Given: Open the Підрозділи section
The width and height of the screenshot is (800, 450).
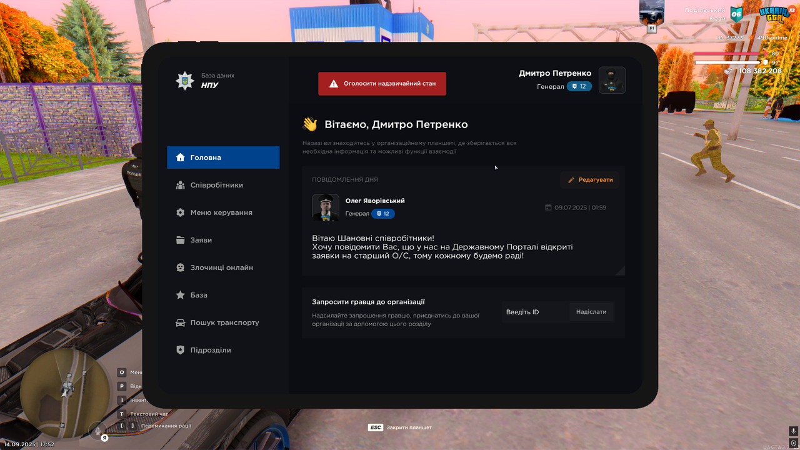Looking at the screenshot, I should click(x=223, y=350).
